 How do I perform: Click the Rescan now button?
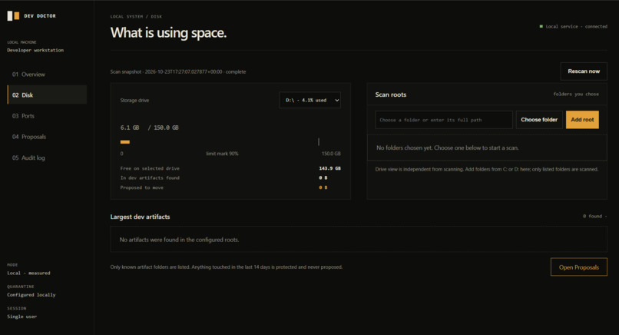[x=584, y=71]
